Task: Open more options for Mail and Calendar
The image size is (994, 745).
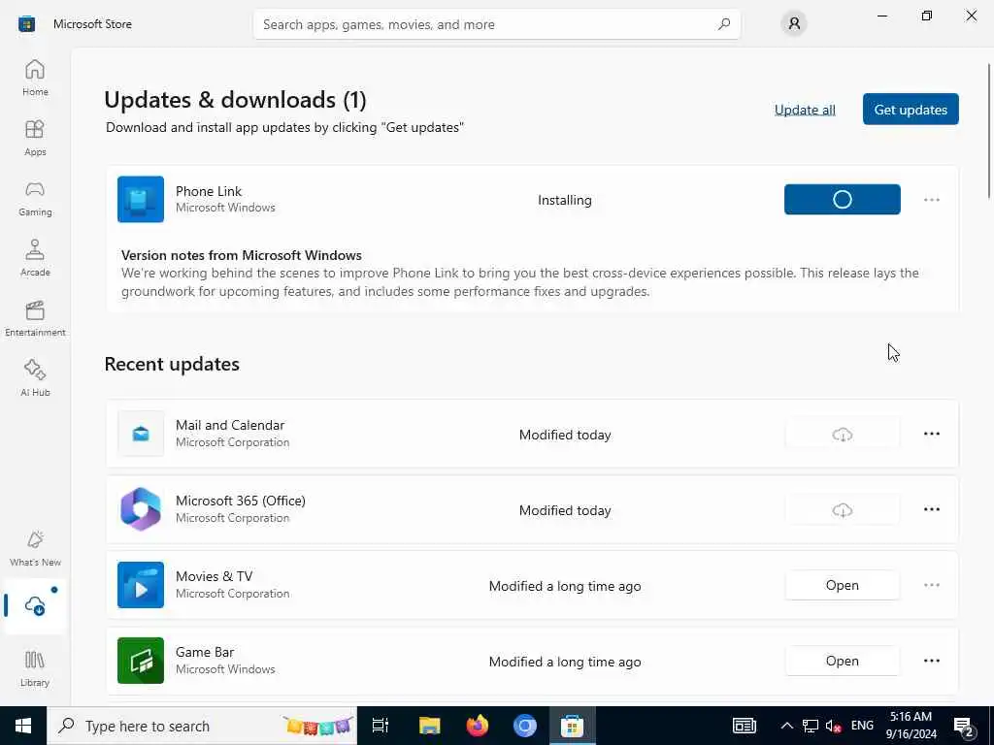Action: (x=931, y=434)
